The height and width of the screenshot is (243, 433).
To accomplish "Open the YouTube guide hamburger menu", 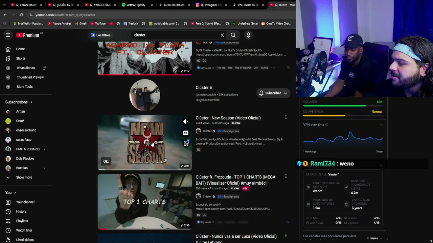I will pos(8,35).
